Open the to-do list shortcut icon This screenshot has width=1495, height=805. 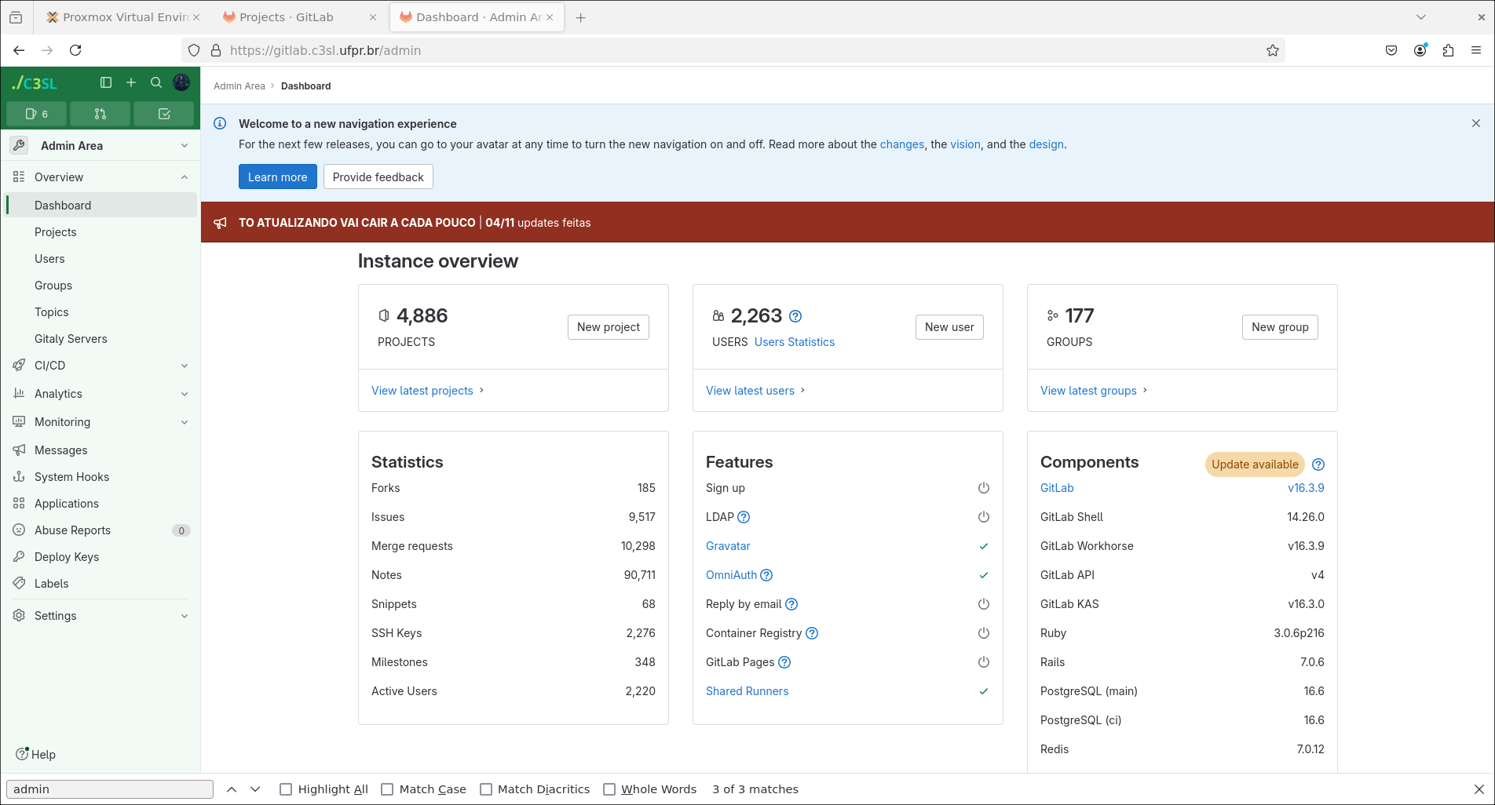pos(163,114)
